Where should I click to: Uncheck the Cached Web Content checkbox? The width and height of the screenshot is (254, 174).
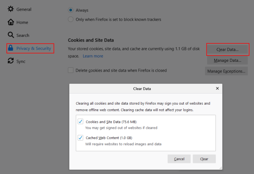pyautogui.click(x=80, y=138)
